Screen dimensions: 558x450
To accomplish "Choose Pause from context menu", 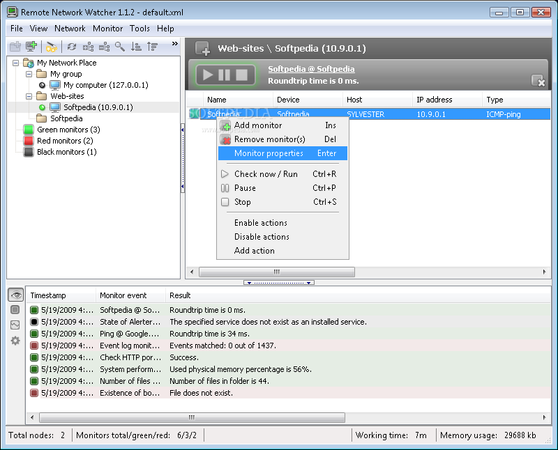I will pos(282,188).
